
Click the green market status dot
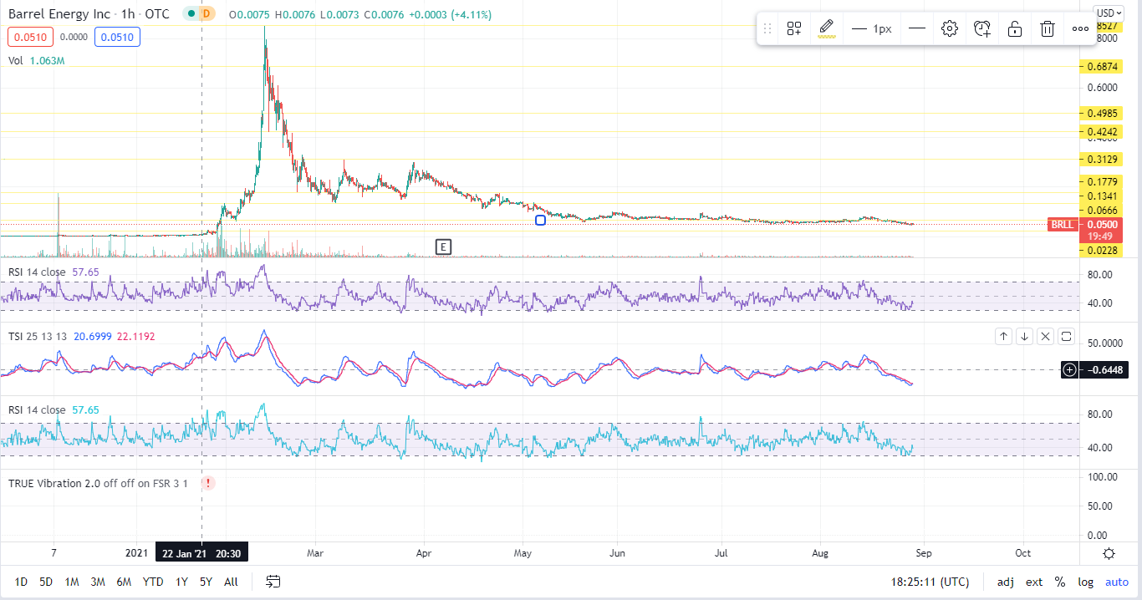pyautogui.click(x=191, y=14)
